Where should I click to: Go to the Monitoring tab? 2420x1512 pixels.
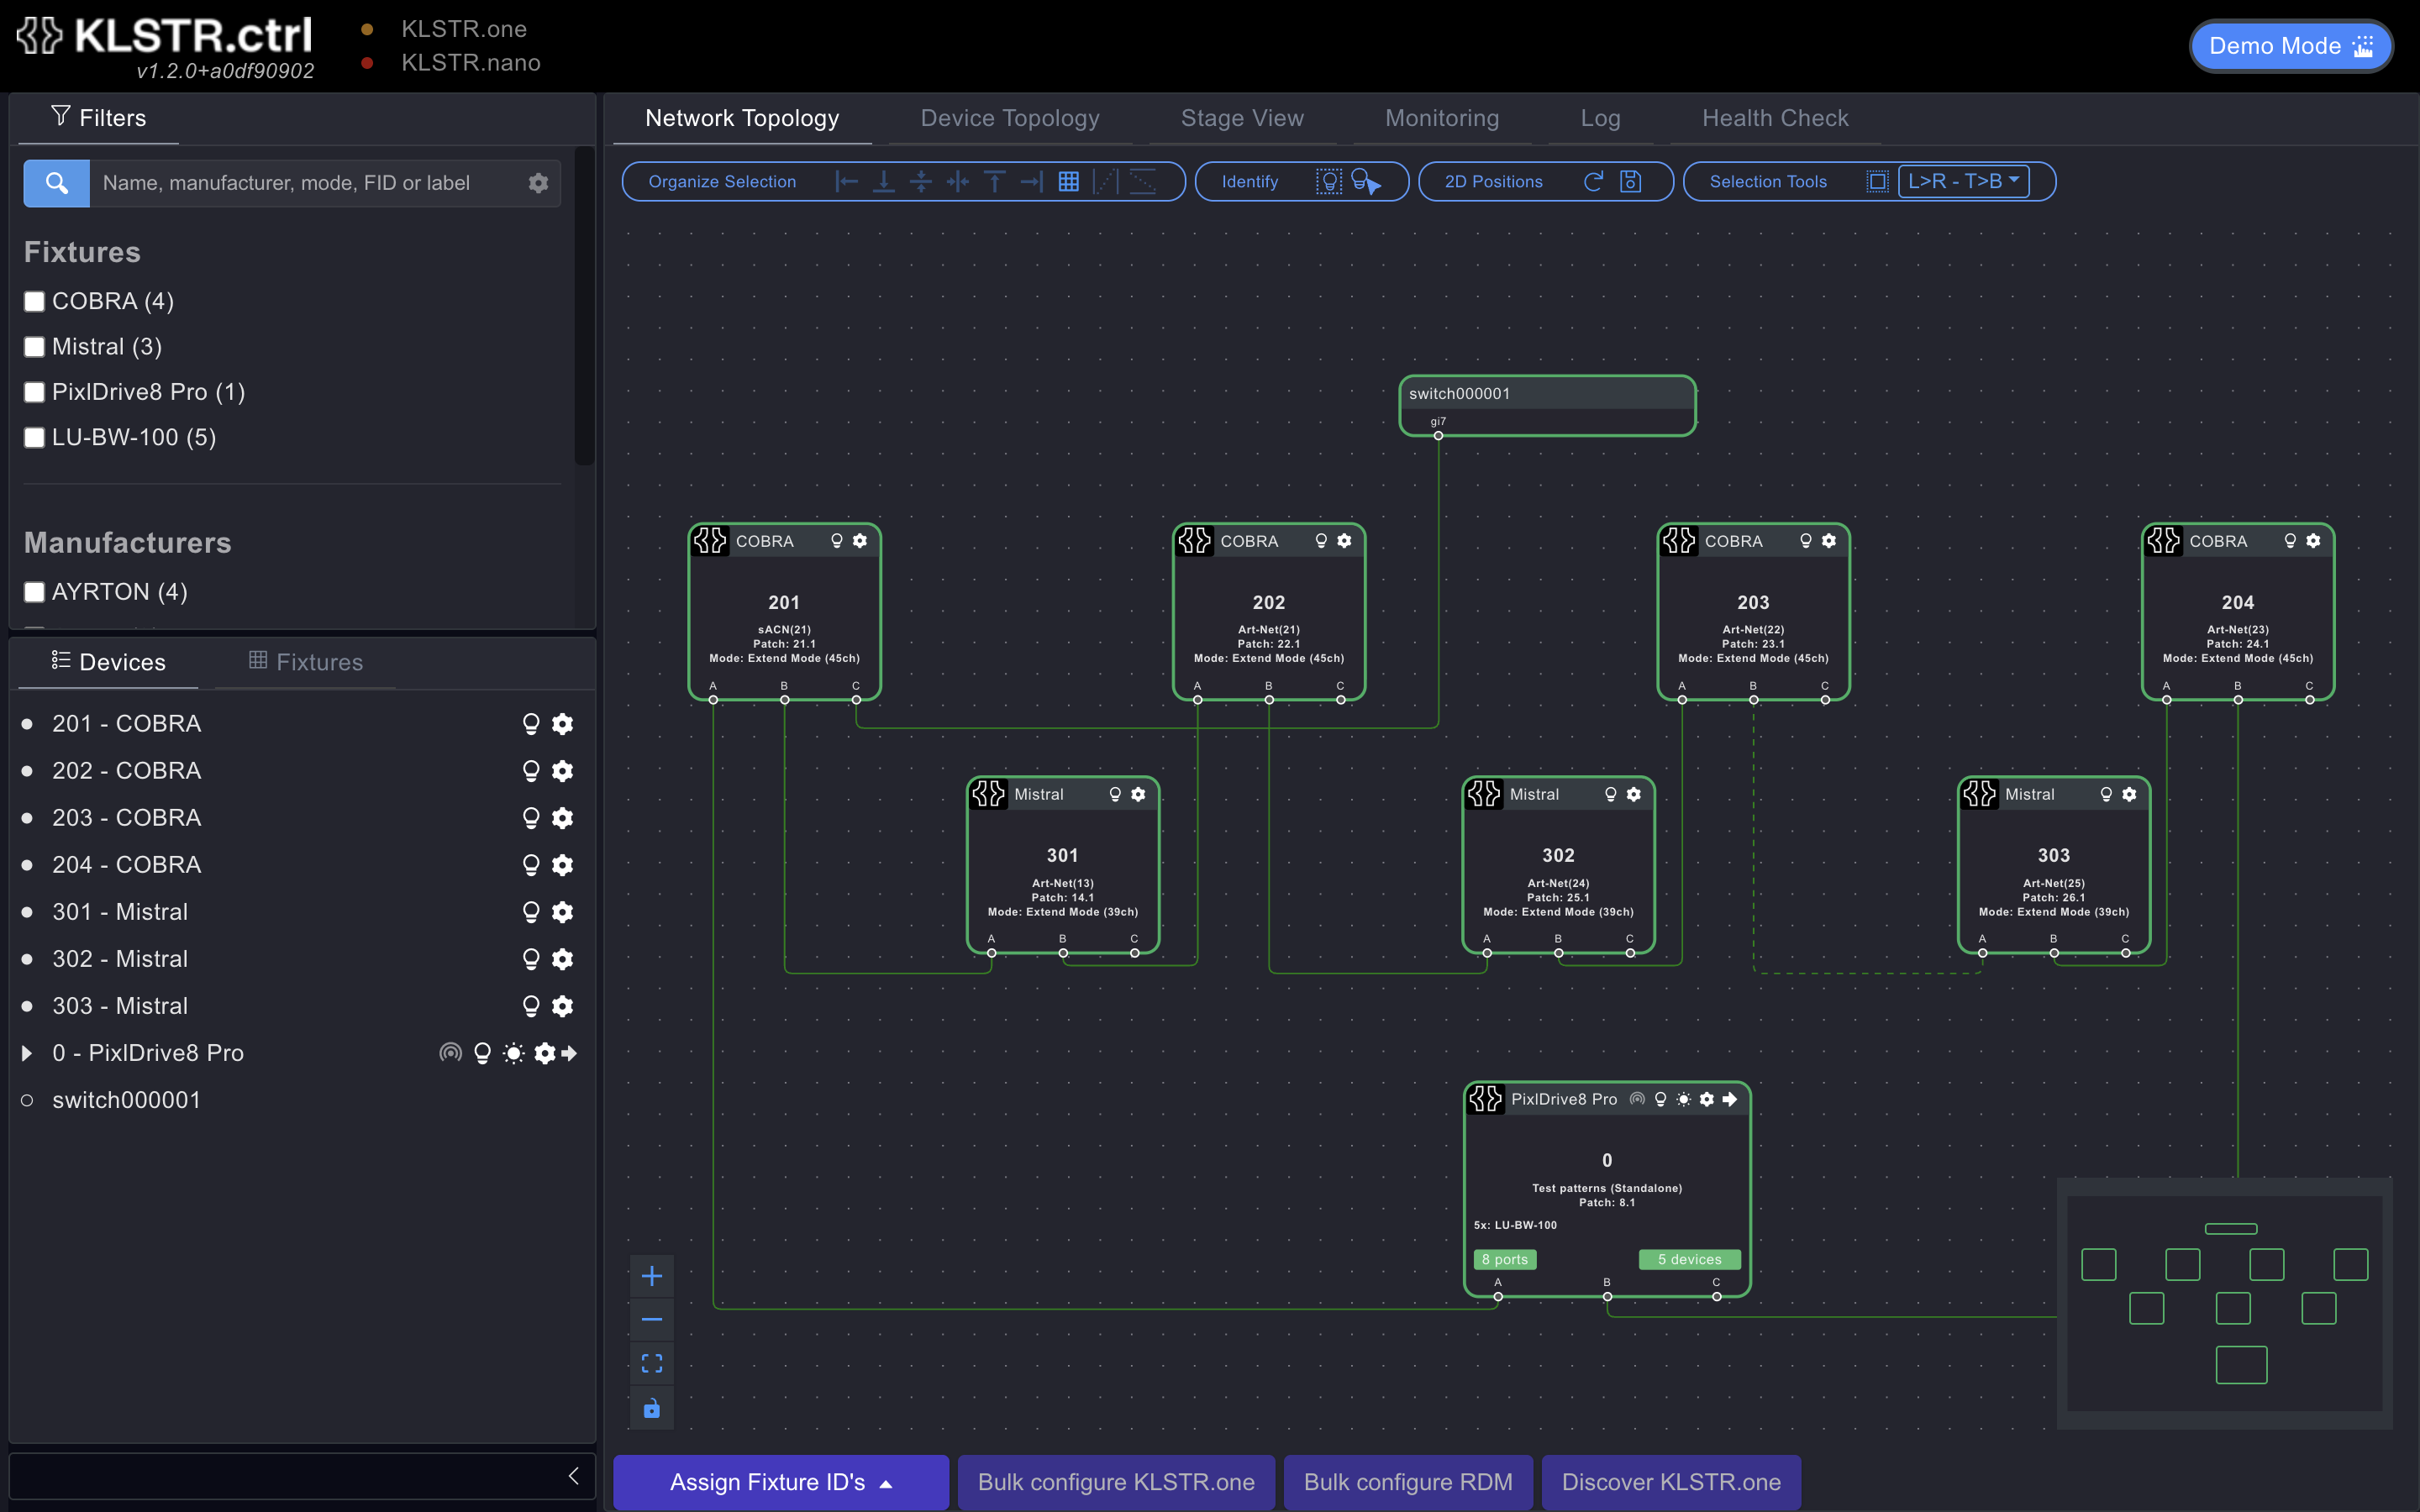pyautogui.click(x=1442, y=118)
